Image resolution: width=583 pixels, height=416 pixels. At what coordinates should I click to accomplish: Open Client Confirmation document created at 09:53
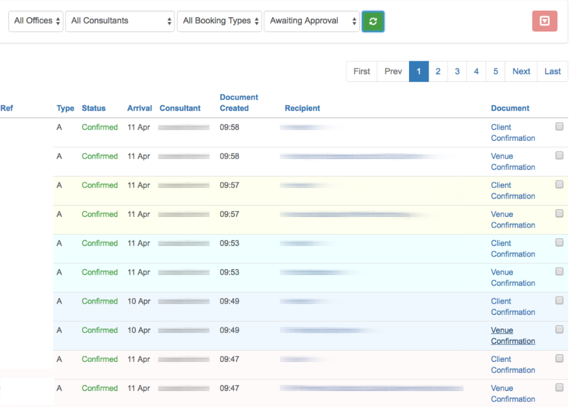[513, 249]
